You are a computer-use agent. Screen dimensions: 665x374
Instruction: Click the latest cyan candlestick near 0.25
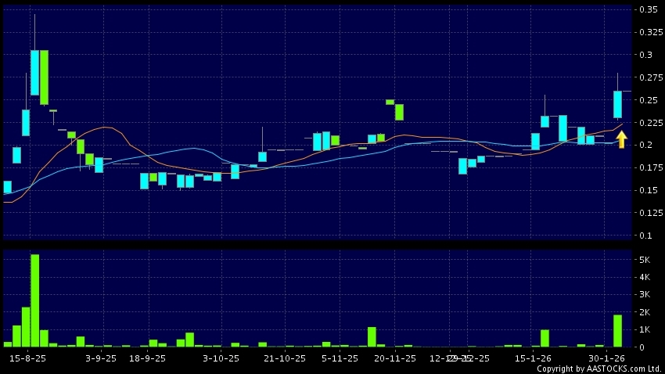click(x=617, y=105)
